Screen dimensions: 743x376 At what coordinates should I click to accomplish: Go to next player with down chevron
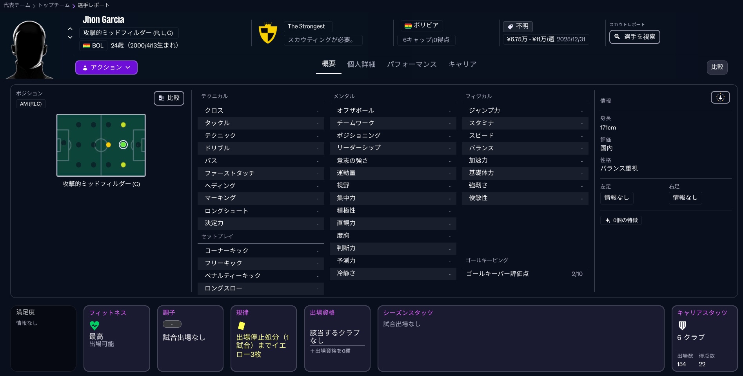pyautogui.click(x=70, y=37)
